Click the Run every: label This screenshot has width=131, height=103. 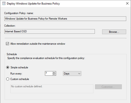coord(16,74)
